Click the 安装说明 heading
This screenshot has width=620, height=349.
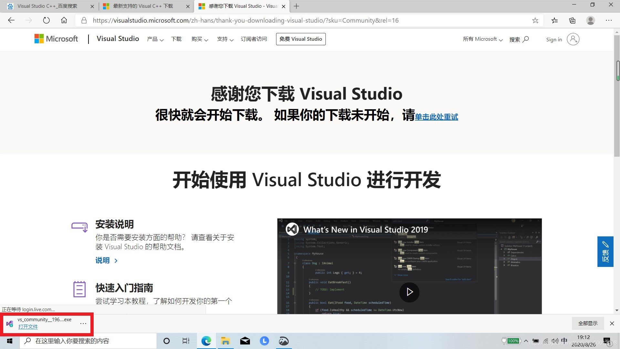tap(114, 224)
